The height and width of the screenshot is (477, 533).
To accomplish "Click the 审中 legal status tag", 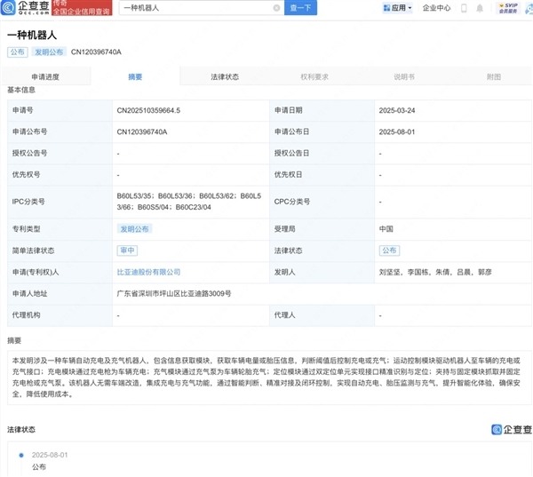I will tap(128, 250).
